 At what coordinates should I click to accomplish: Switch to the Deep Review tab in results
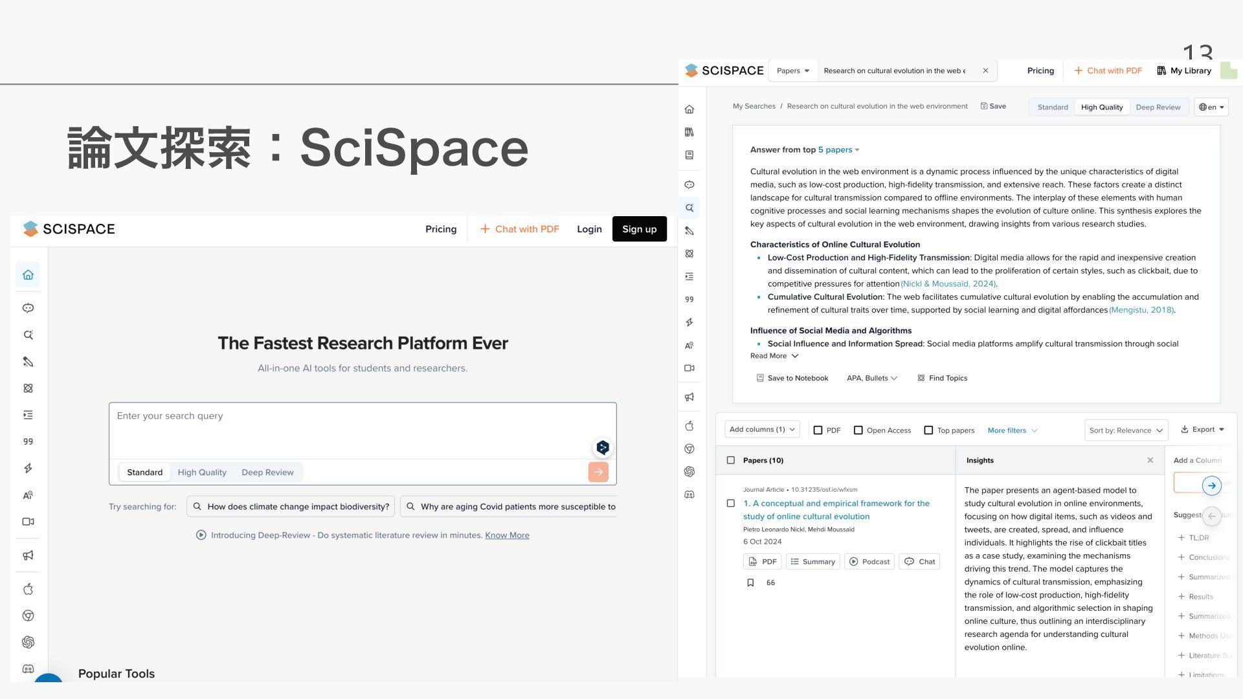(x=1158, y=107)
